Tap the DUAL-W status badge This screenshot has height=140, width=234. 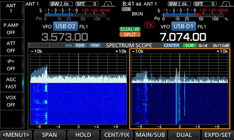[x=130, y=29]
